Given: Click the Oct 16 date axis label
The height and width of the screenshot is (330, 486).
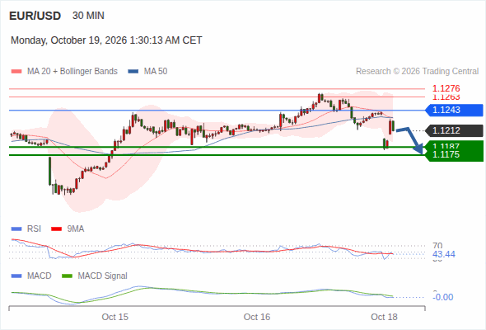Looking at the screenshot, I should (257, 317).
